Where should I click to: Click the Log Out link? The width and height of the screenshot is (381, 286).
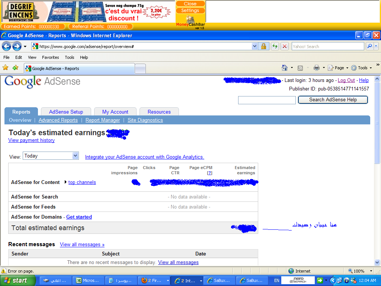346,80
